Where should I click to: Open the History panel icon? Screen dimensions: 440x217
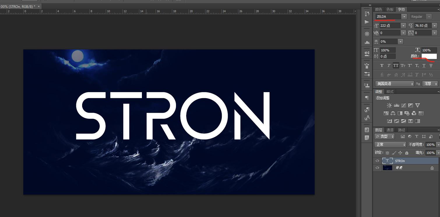click(x=367, y=14)
